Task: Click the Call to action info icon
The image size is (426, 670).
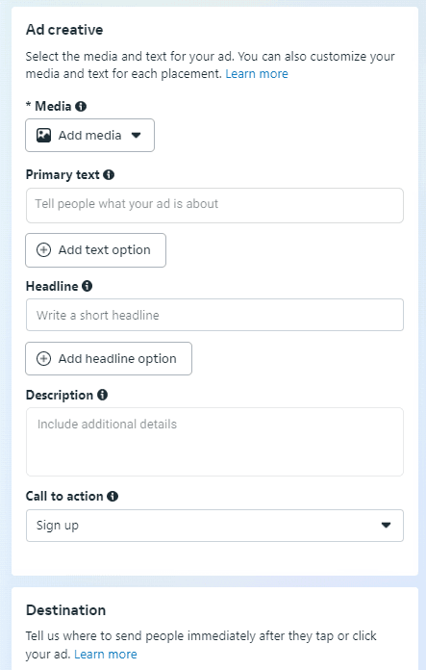Action: coord(113,496)
